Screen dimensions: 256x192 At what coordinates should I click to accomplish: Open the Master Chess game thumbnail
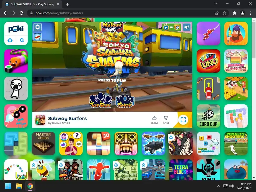43,143
